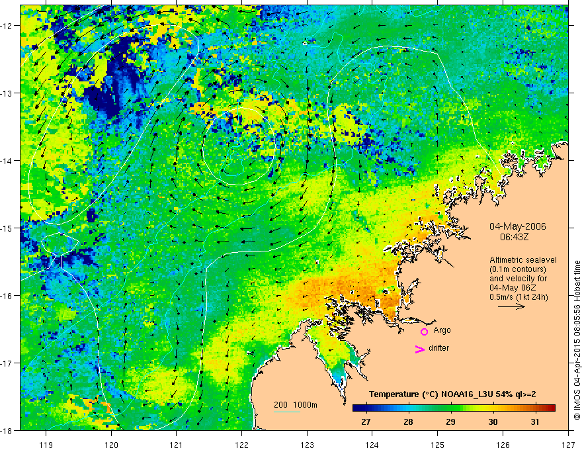Click longitude axis label 126
This screenshot has width=582, height=450.
(503, 445)
